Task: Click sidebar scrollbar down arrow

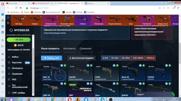Action: click(x=33, y=95)
